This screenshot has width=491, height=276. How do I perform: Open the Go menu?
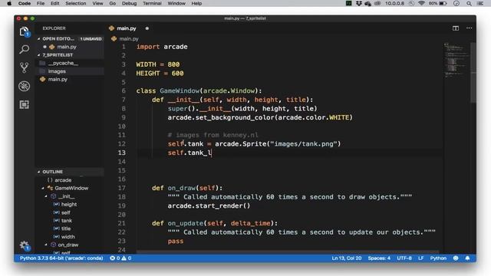click(113, 3)
